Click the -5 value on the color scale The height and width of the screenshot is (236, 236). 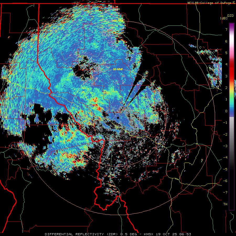pyautogui.click(x=225, y=169)
